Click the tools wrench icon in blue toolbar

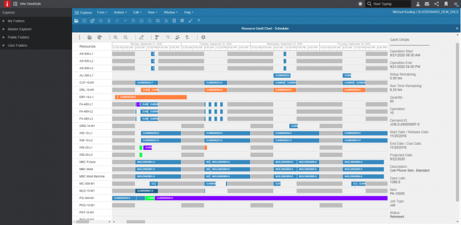(x=182, y=21)
